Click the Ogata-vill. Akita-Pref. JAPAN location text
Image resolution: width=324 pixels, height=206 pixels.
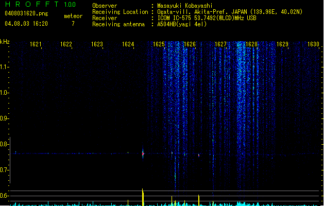pyautogui.click(x=230, y=12)
